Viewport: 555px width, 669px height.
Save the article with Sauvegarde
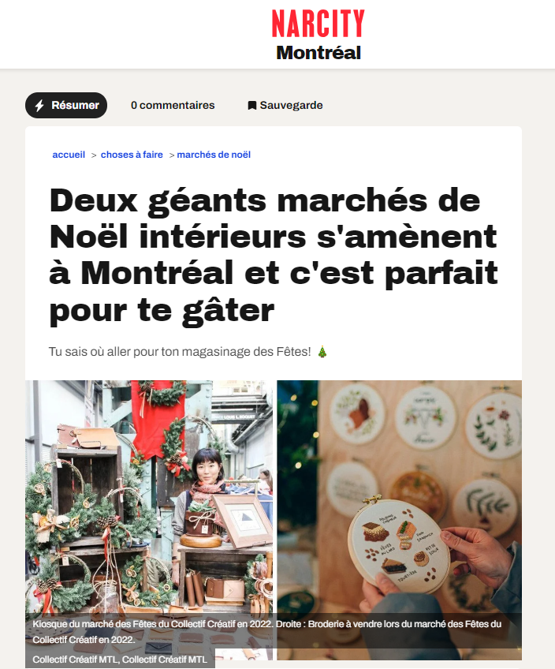point(285,106)
